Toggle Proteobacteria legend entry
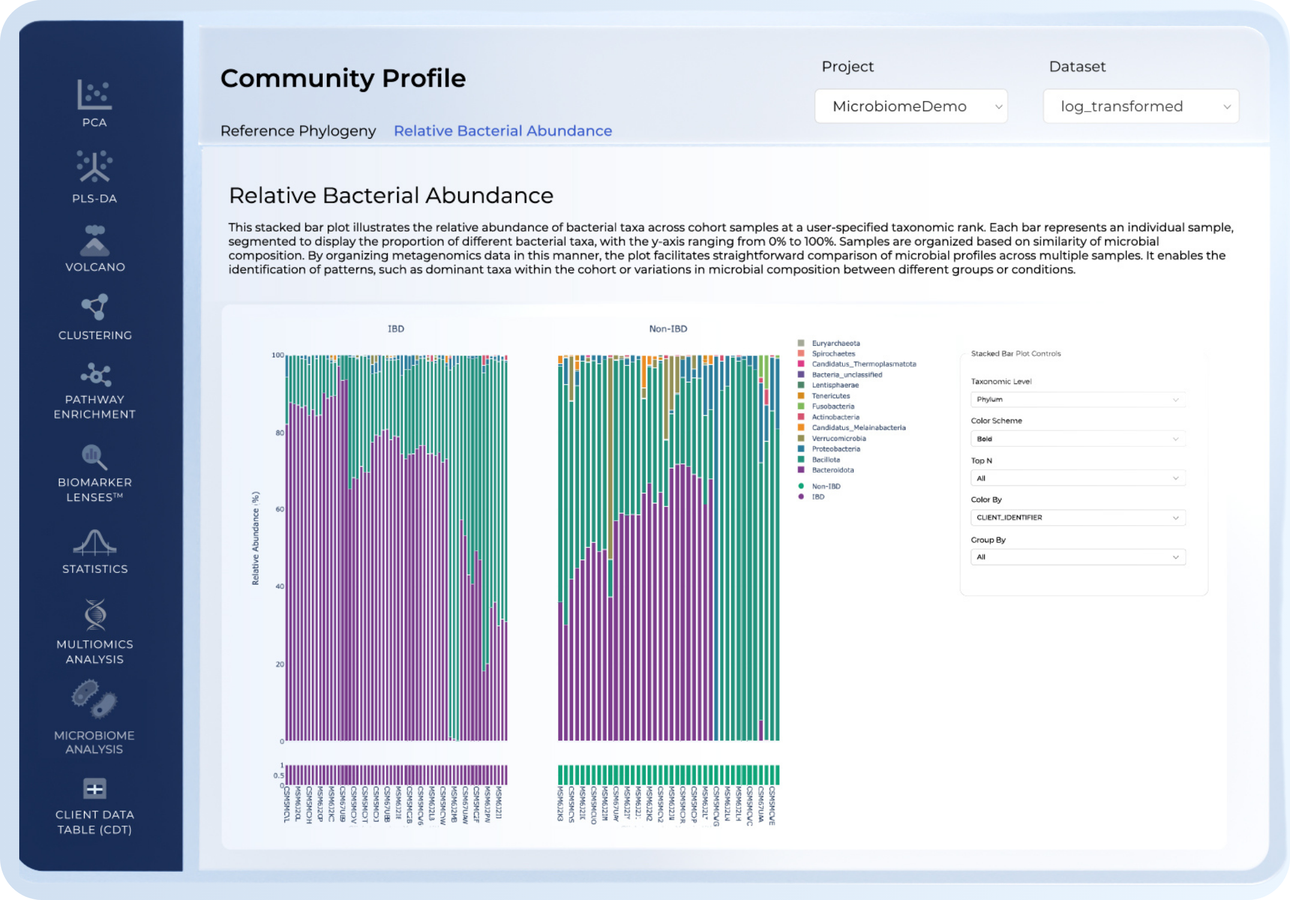1290x900 pixels. click(829, 449)
